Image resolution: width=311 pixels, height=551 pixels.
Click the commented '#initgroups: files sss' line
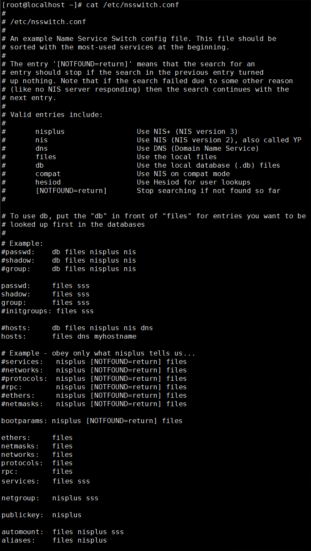[48, 311]
